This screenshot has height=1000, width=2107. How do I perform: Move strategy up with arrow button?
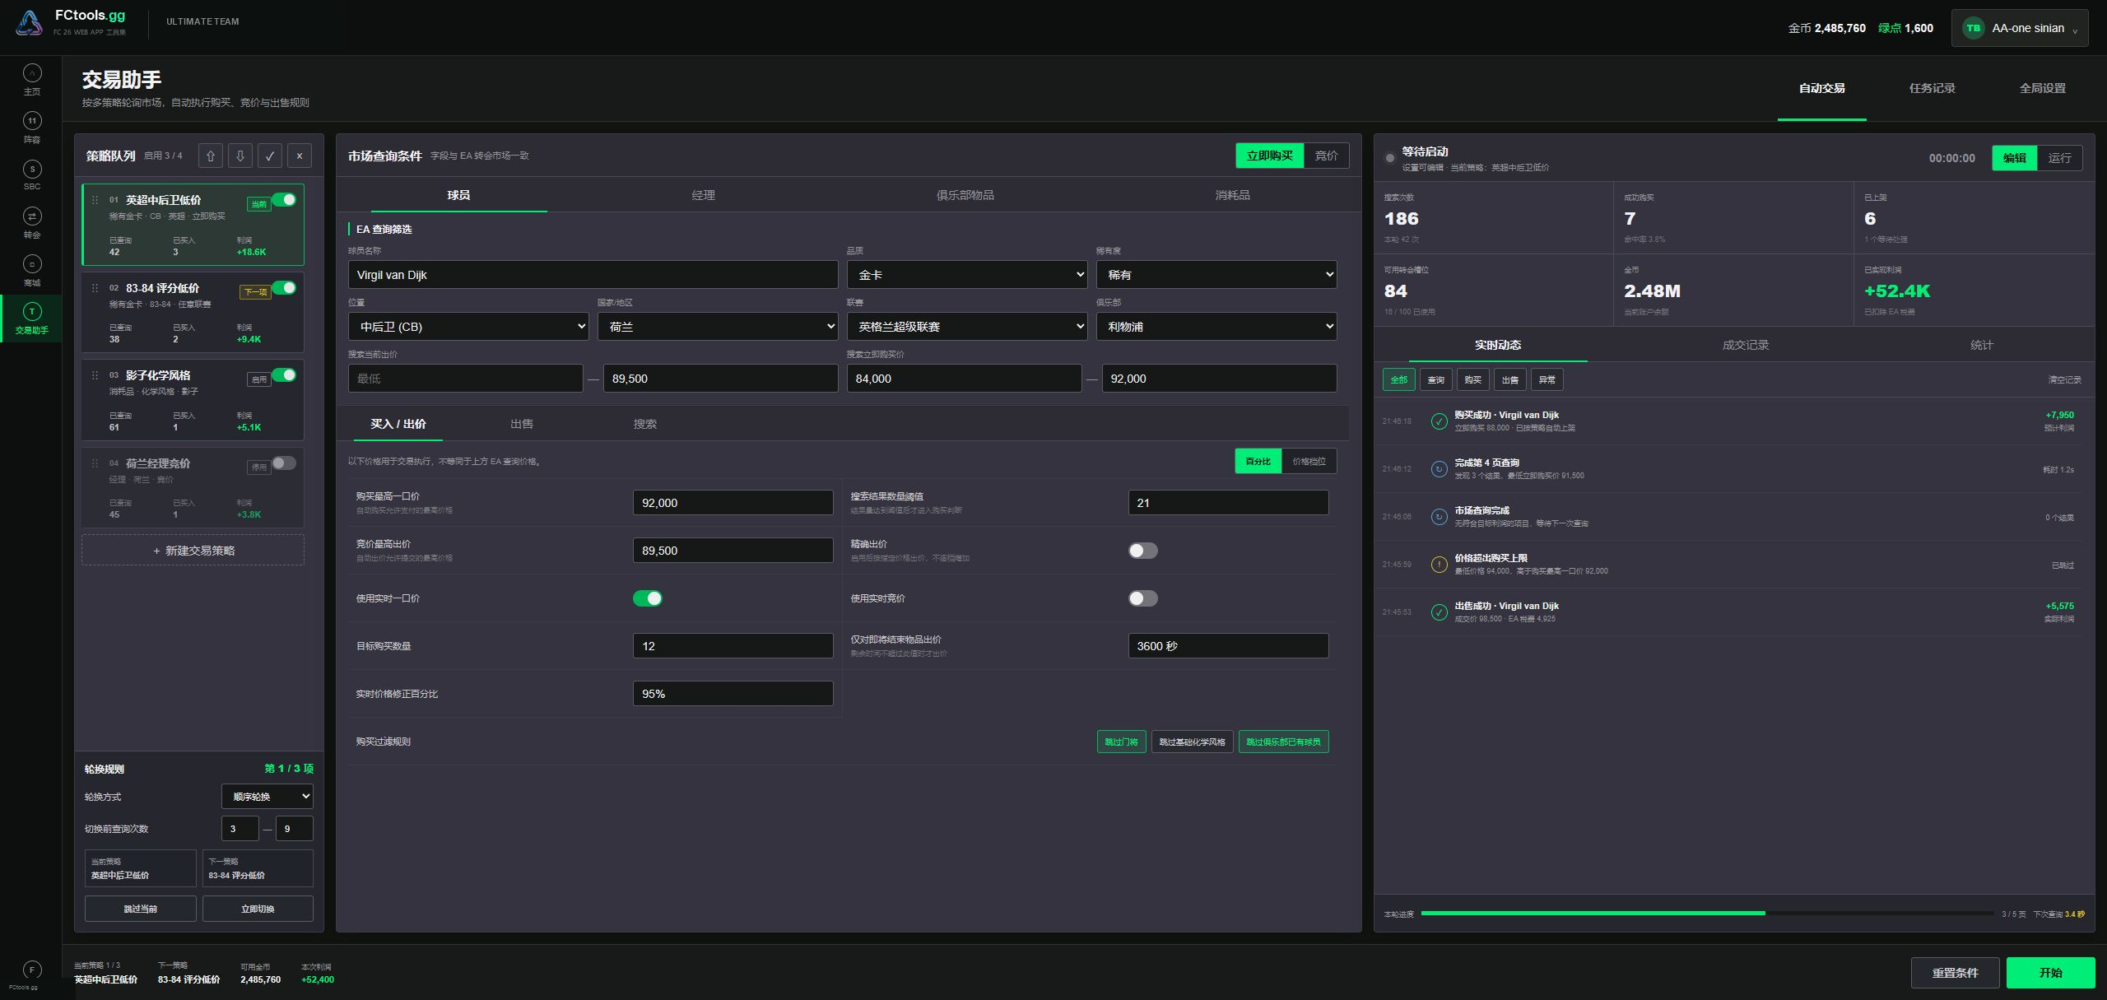(211, 156)
